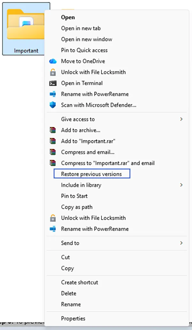
Task: Choose Pin to Quick access
Action: pyautogui.click(x=84, y=50)
